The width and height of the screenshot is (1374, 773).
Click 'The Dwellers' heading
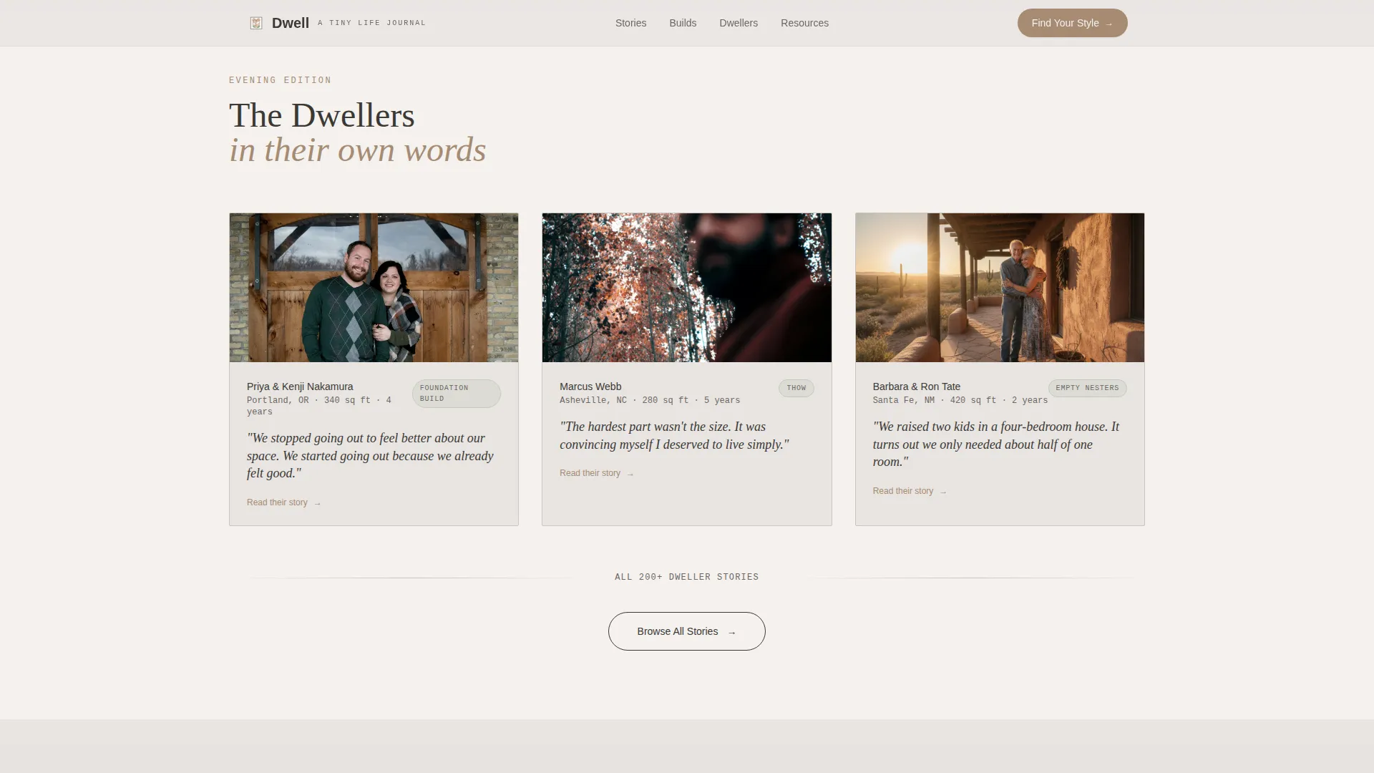pos(322,115)
